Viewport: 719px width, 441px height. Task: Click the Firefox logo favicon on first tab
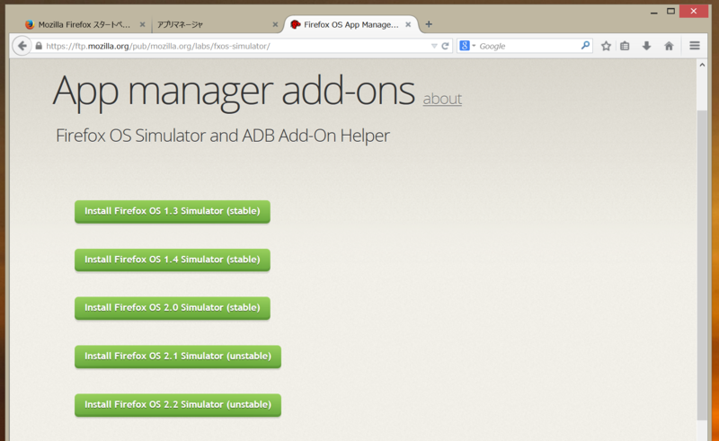point(30,24)
